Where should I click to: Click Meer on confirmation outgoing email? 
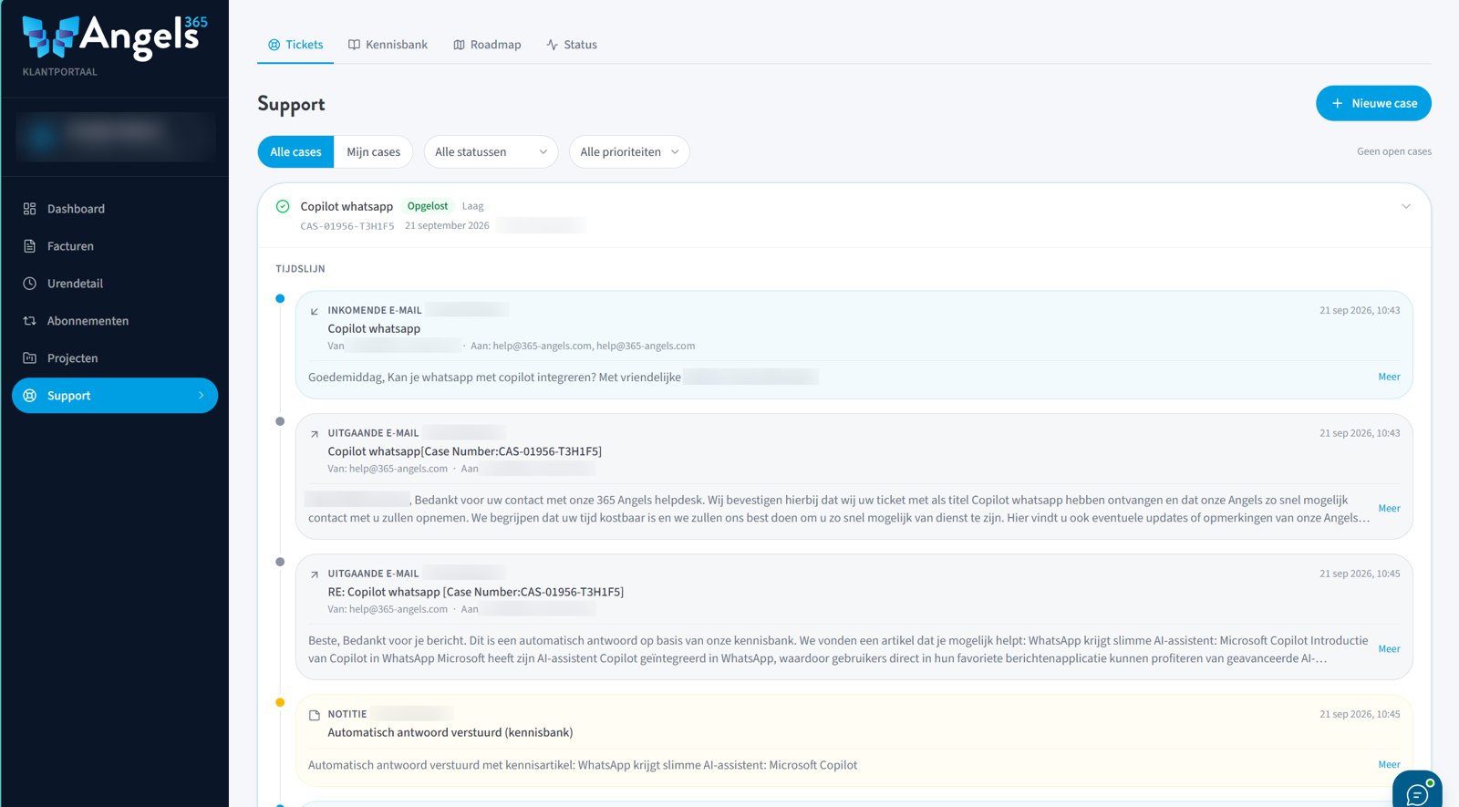[1389, 509]
